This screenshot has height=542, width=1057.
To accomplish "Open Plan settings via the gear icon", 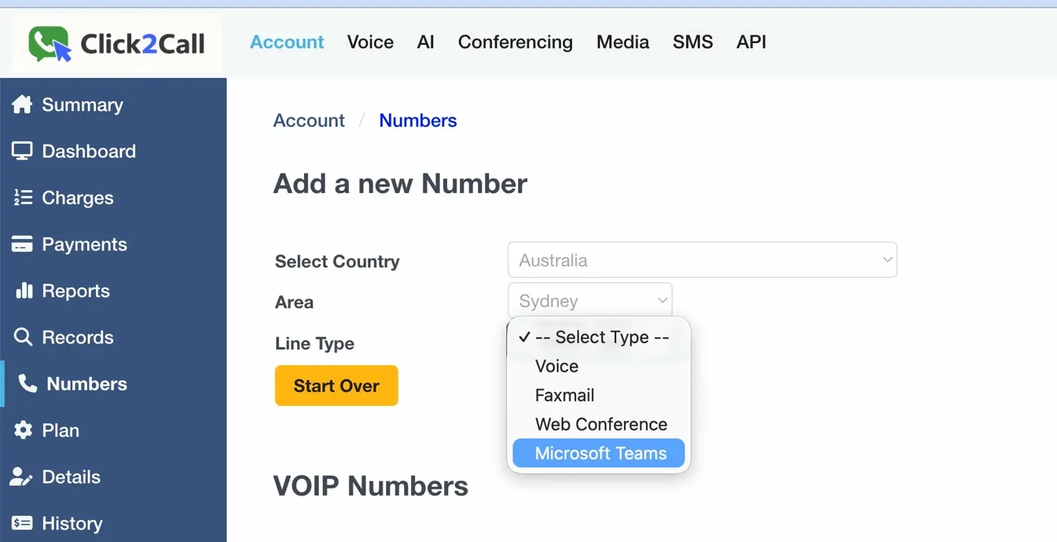I will tap(22, 430).
